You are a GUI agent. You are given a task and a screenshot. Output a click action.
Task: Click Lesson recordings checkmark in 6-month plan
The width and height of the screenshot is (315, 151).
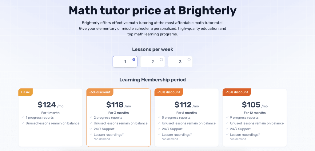click(159, 134)
